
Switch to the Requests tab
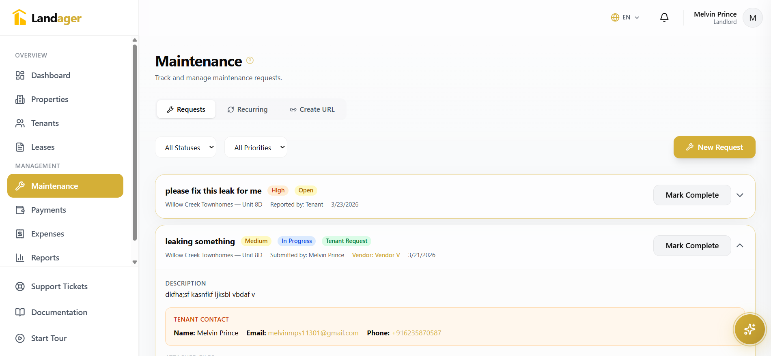186,109
